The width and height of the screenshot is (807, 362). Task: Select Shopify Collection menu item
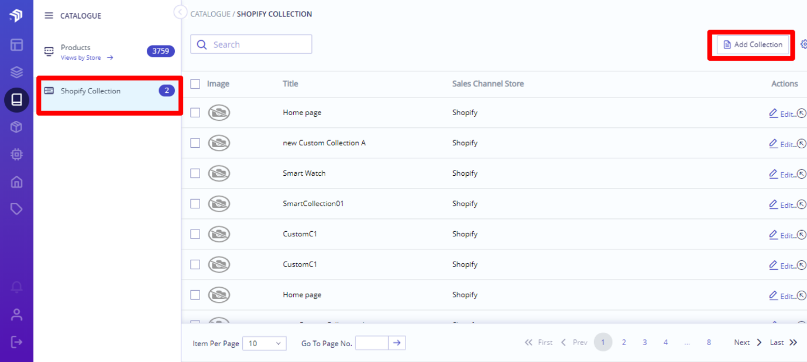click(x=109, y=96)
